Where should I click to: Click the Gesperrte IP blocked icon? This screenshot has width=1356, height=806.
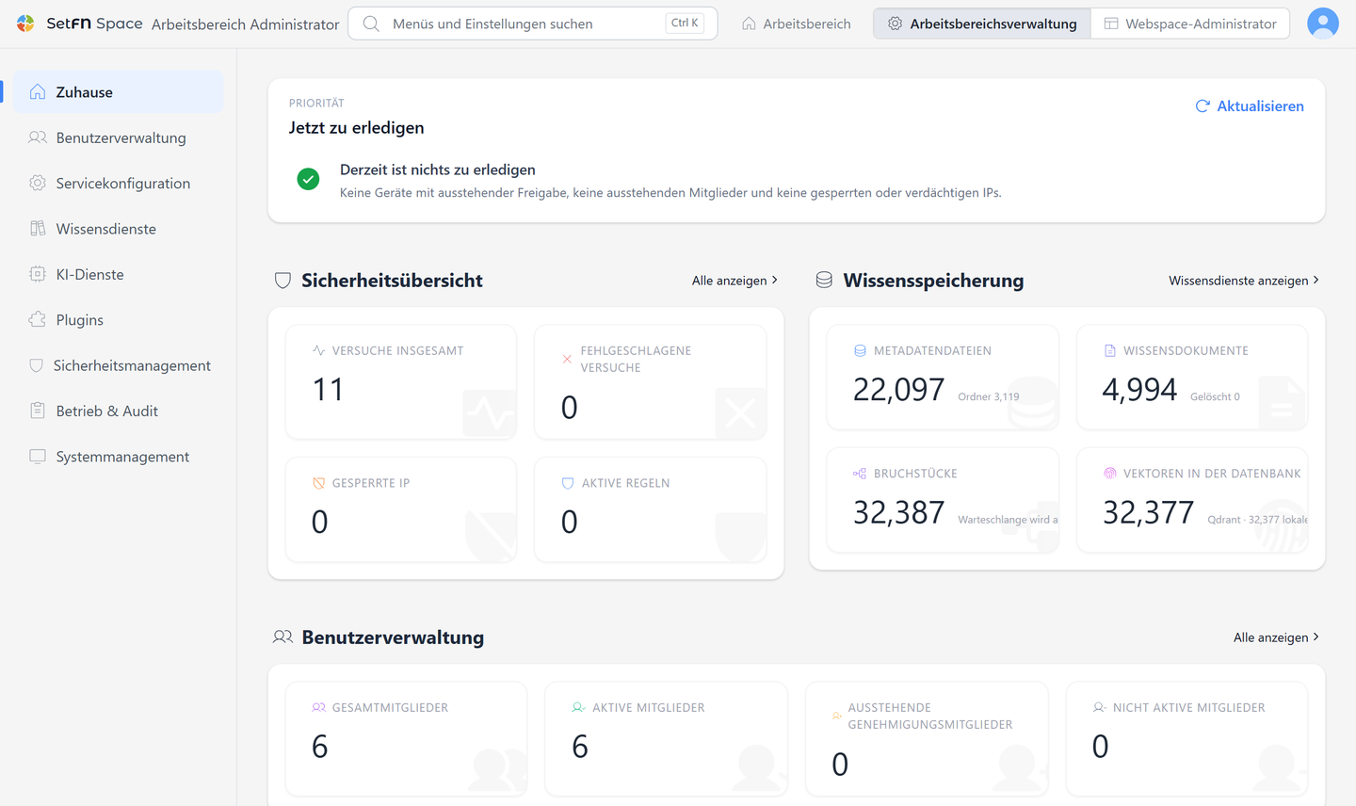tap(318, 483)
